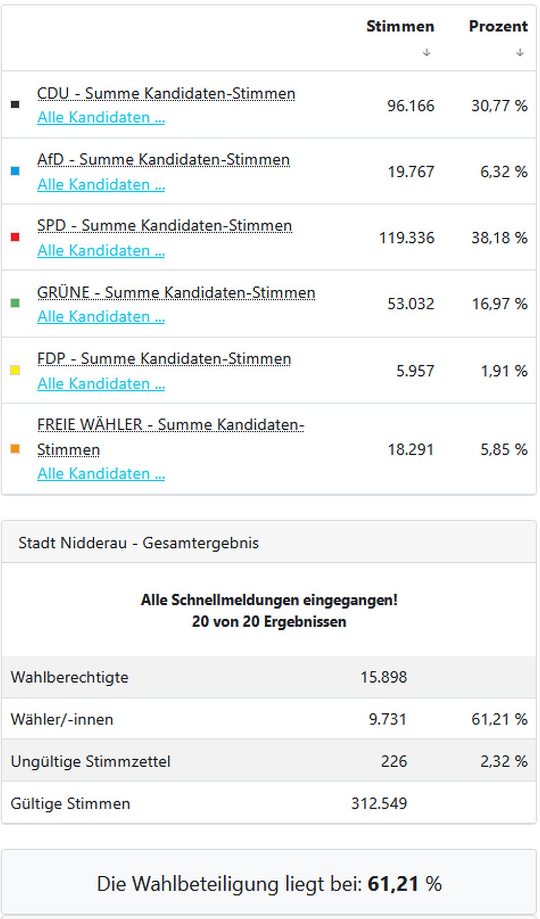The height and width of the screenshot is (919, 540).
Task: Click the red SPD color square
Action: 16,237
